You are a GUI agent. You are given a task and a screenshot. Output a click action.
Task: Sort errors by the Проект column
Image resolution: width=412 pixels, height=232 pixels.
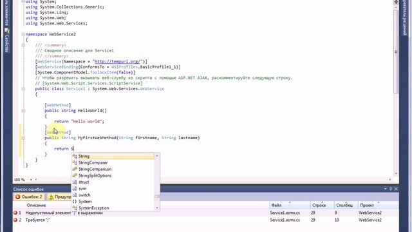(x=378, y=205)
